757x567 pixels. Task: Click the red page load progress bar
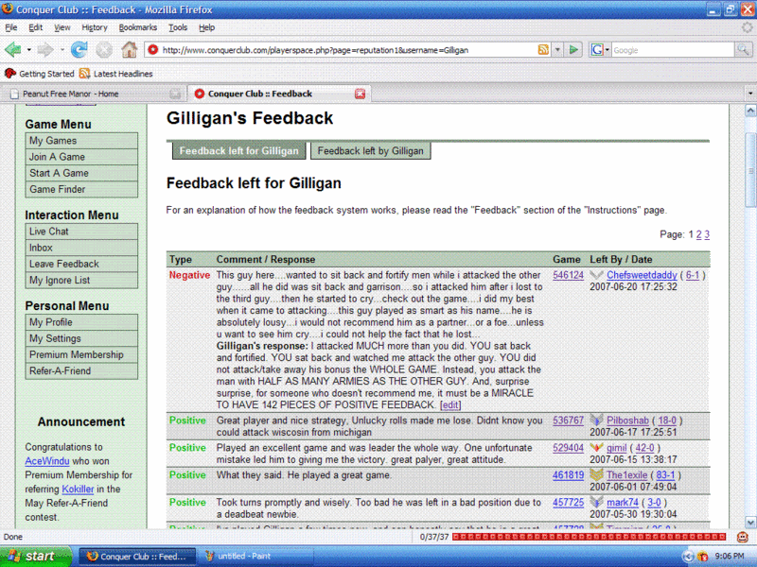[589, 537]
